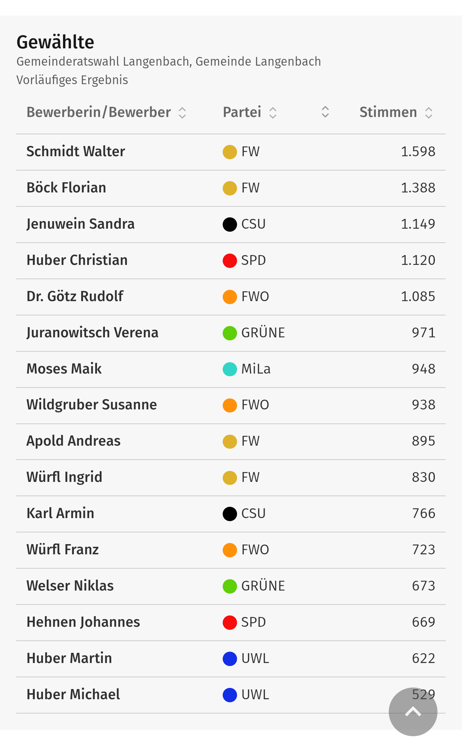Click the Partei sort arrows
Screen dimensions: 462x743
click(273, 112)
